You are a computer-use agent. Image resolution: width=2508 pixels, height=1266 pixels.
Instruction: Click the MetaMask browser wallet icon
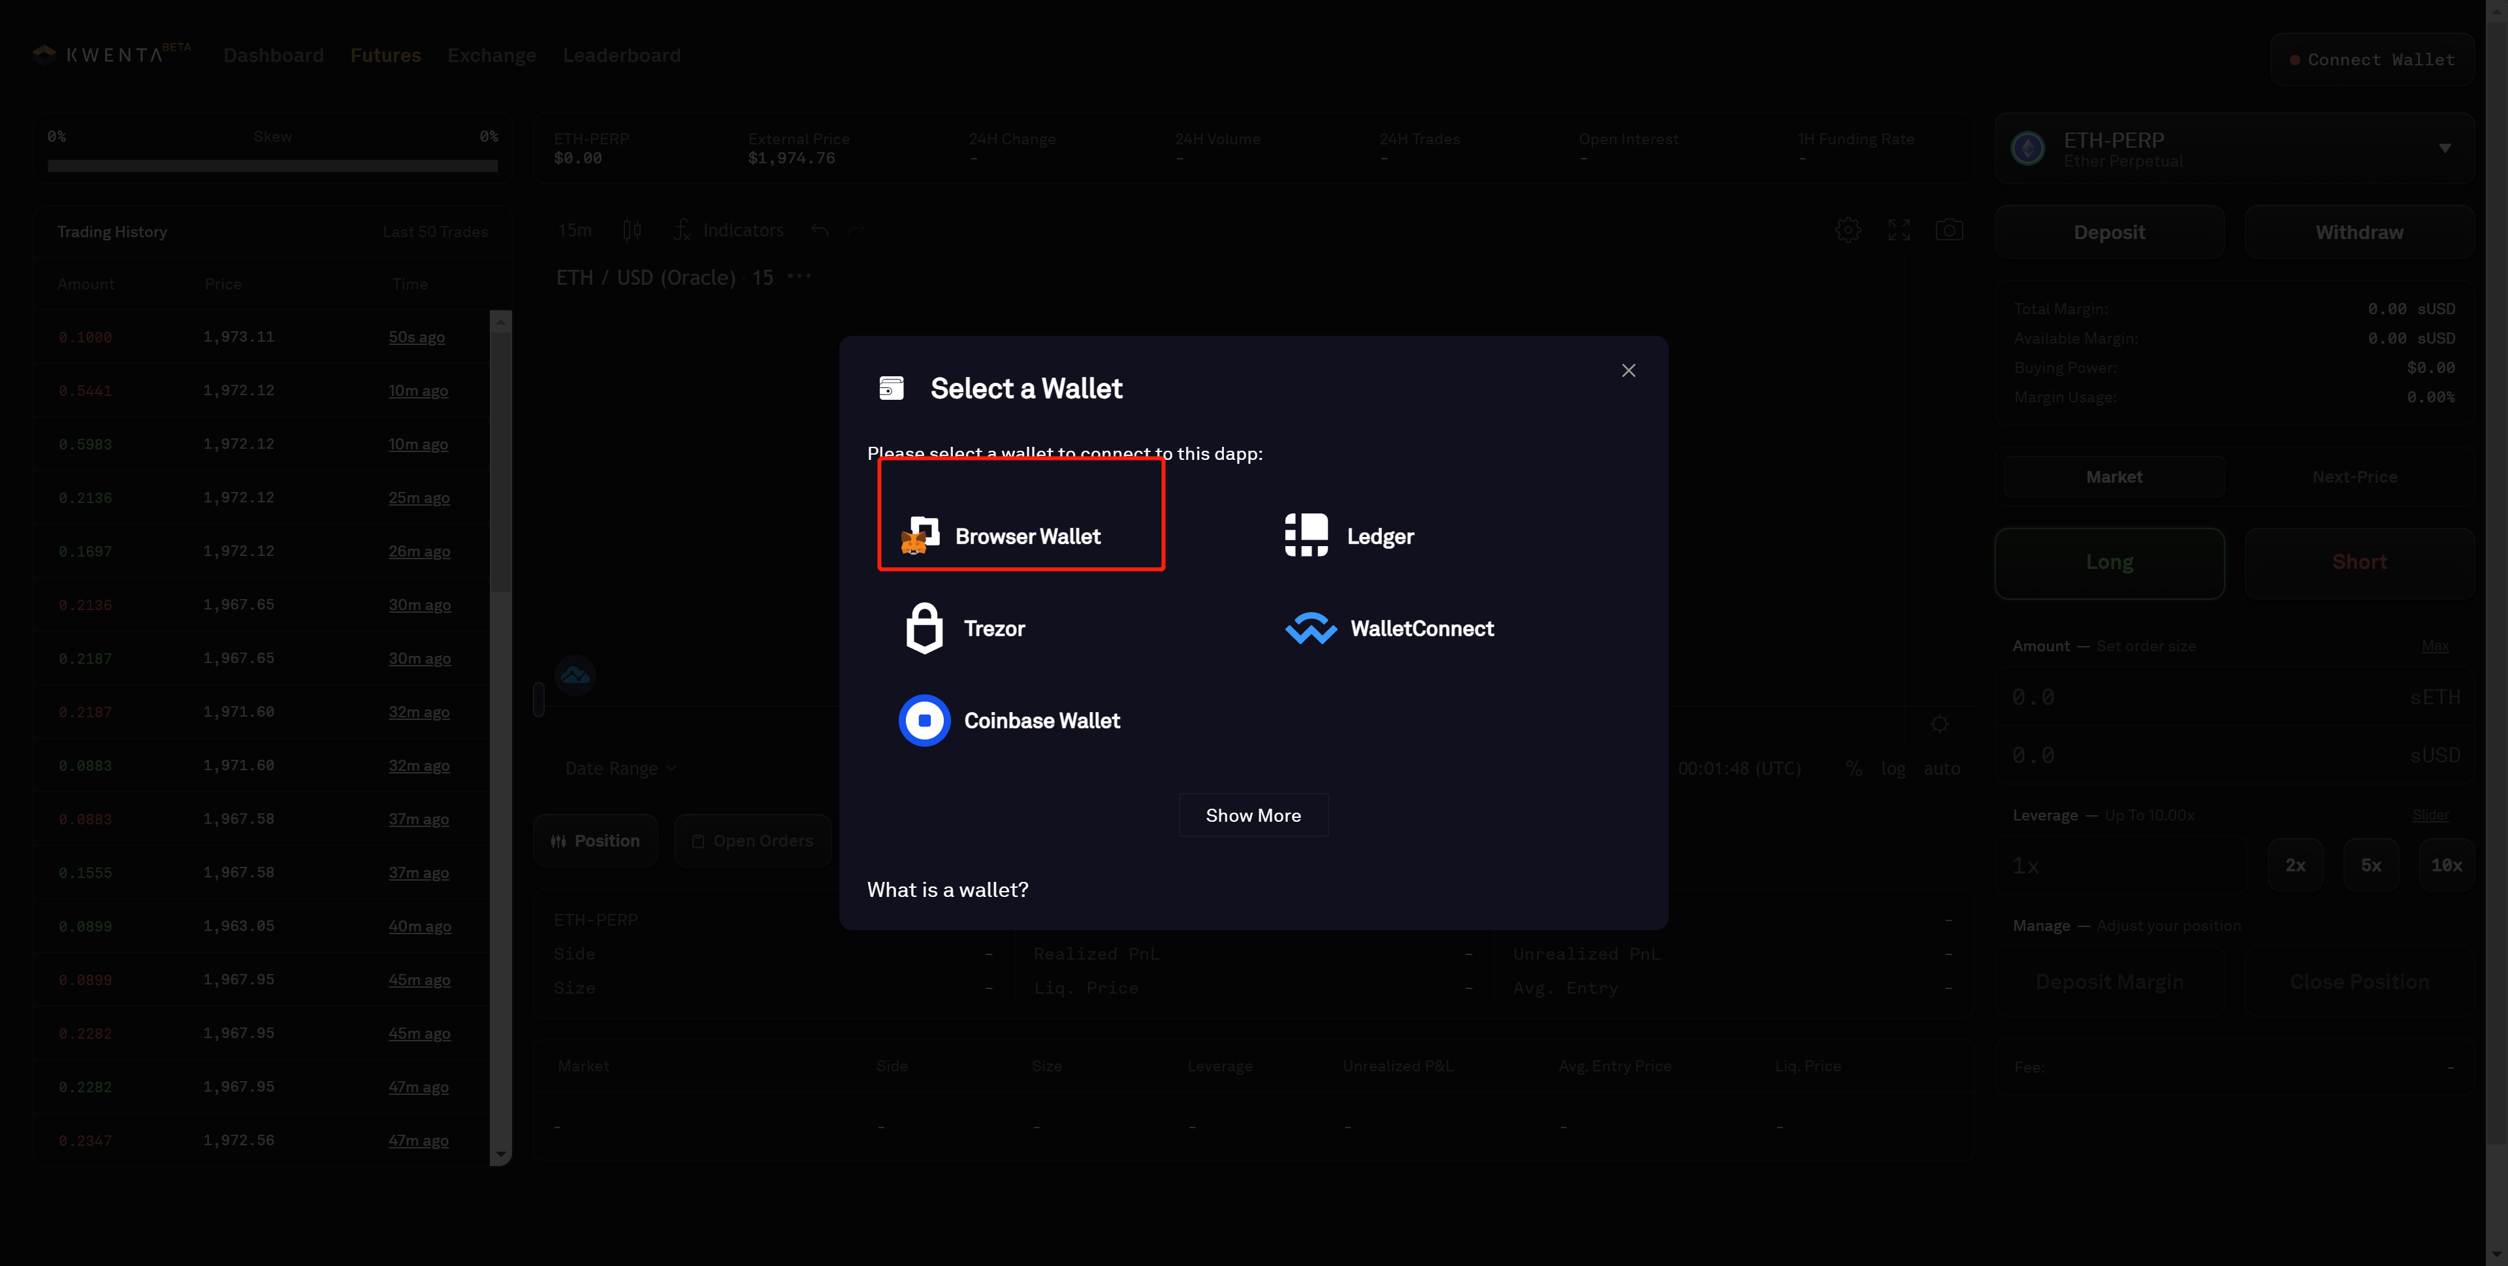(920, 536)
